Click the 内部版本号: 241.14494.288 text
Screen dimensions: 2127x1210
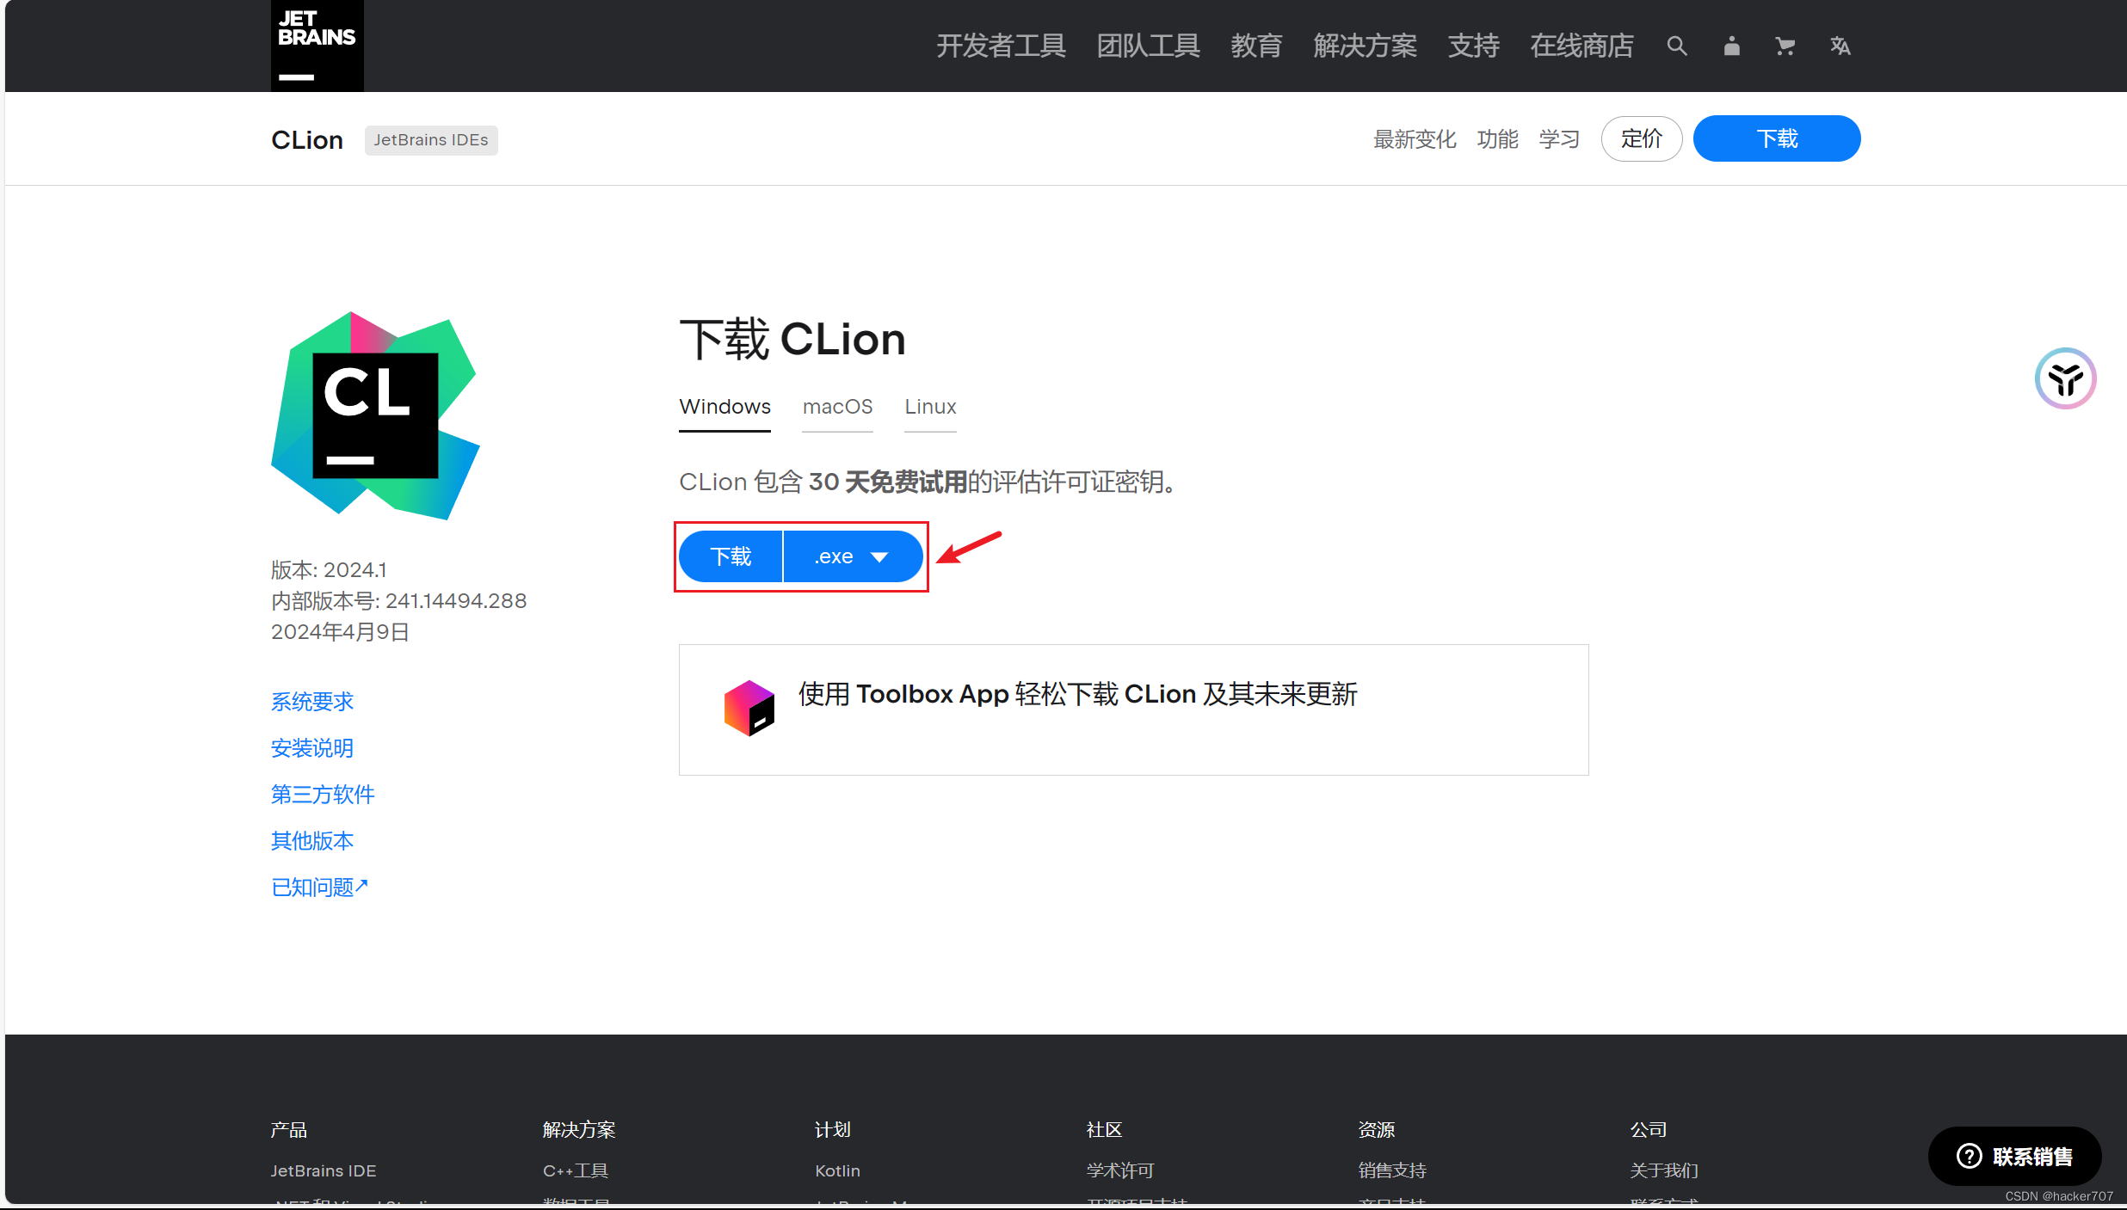click(399, 601)
